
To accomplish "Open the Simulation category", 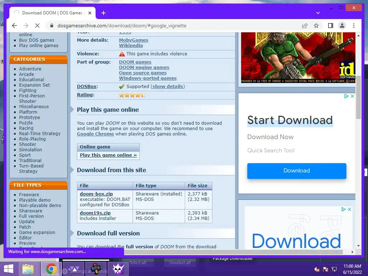I will point(31,150).
